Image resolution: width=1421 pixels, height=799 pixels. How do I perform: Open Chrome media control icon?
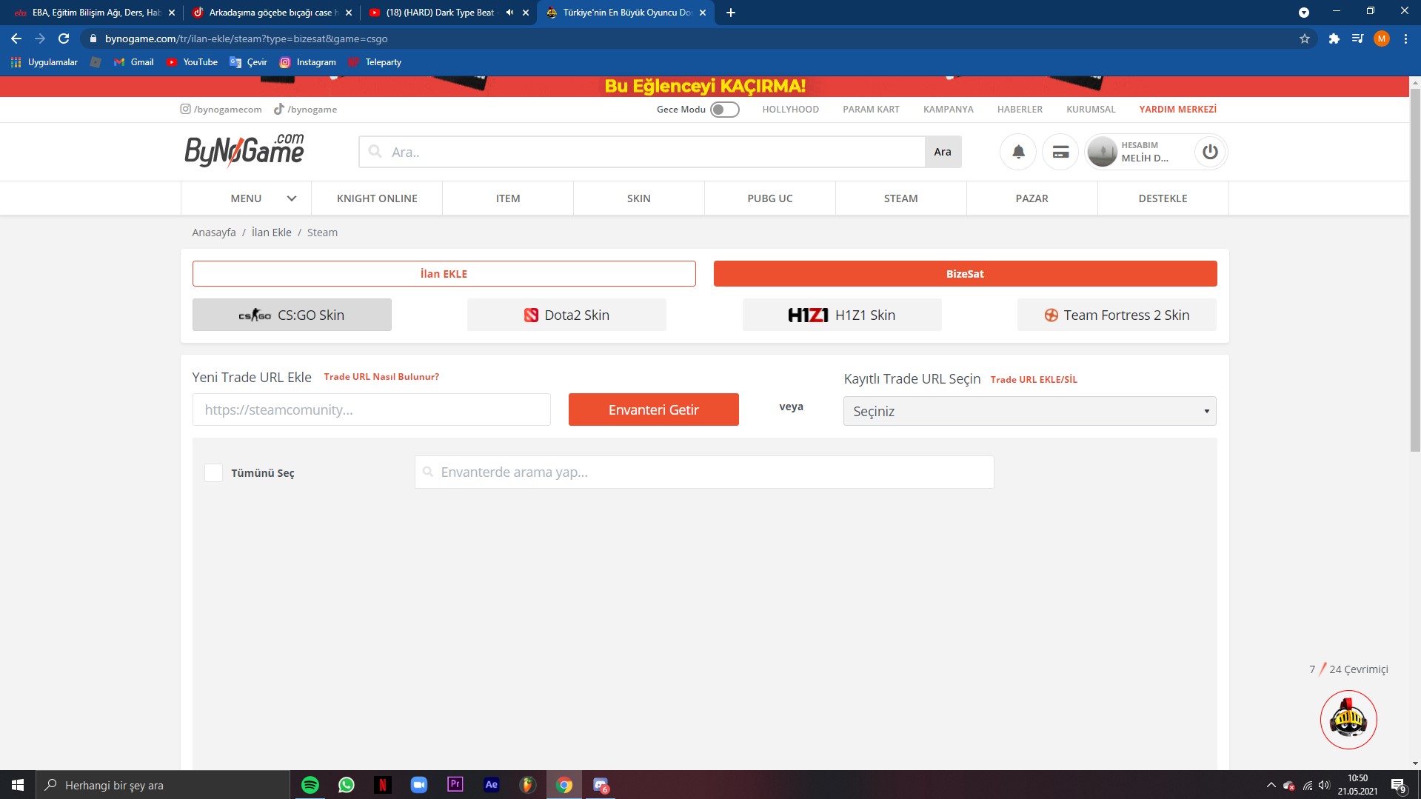tap(1357, 39)
